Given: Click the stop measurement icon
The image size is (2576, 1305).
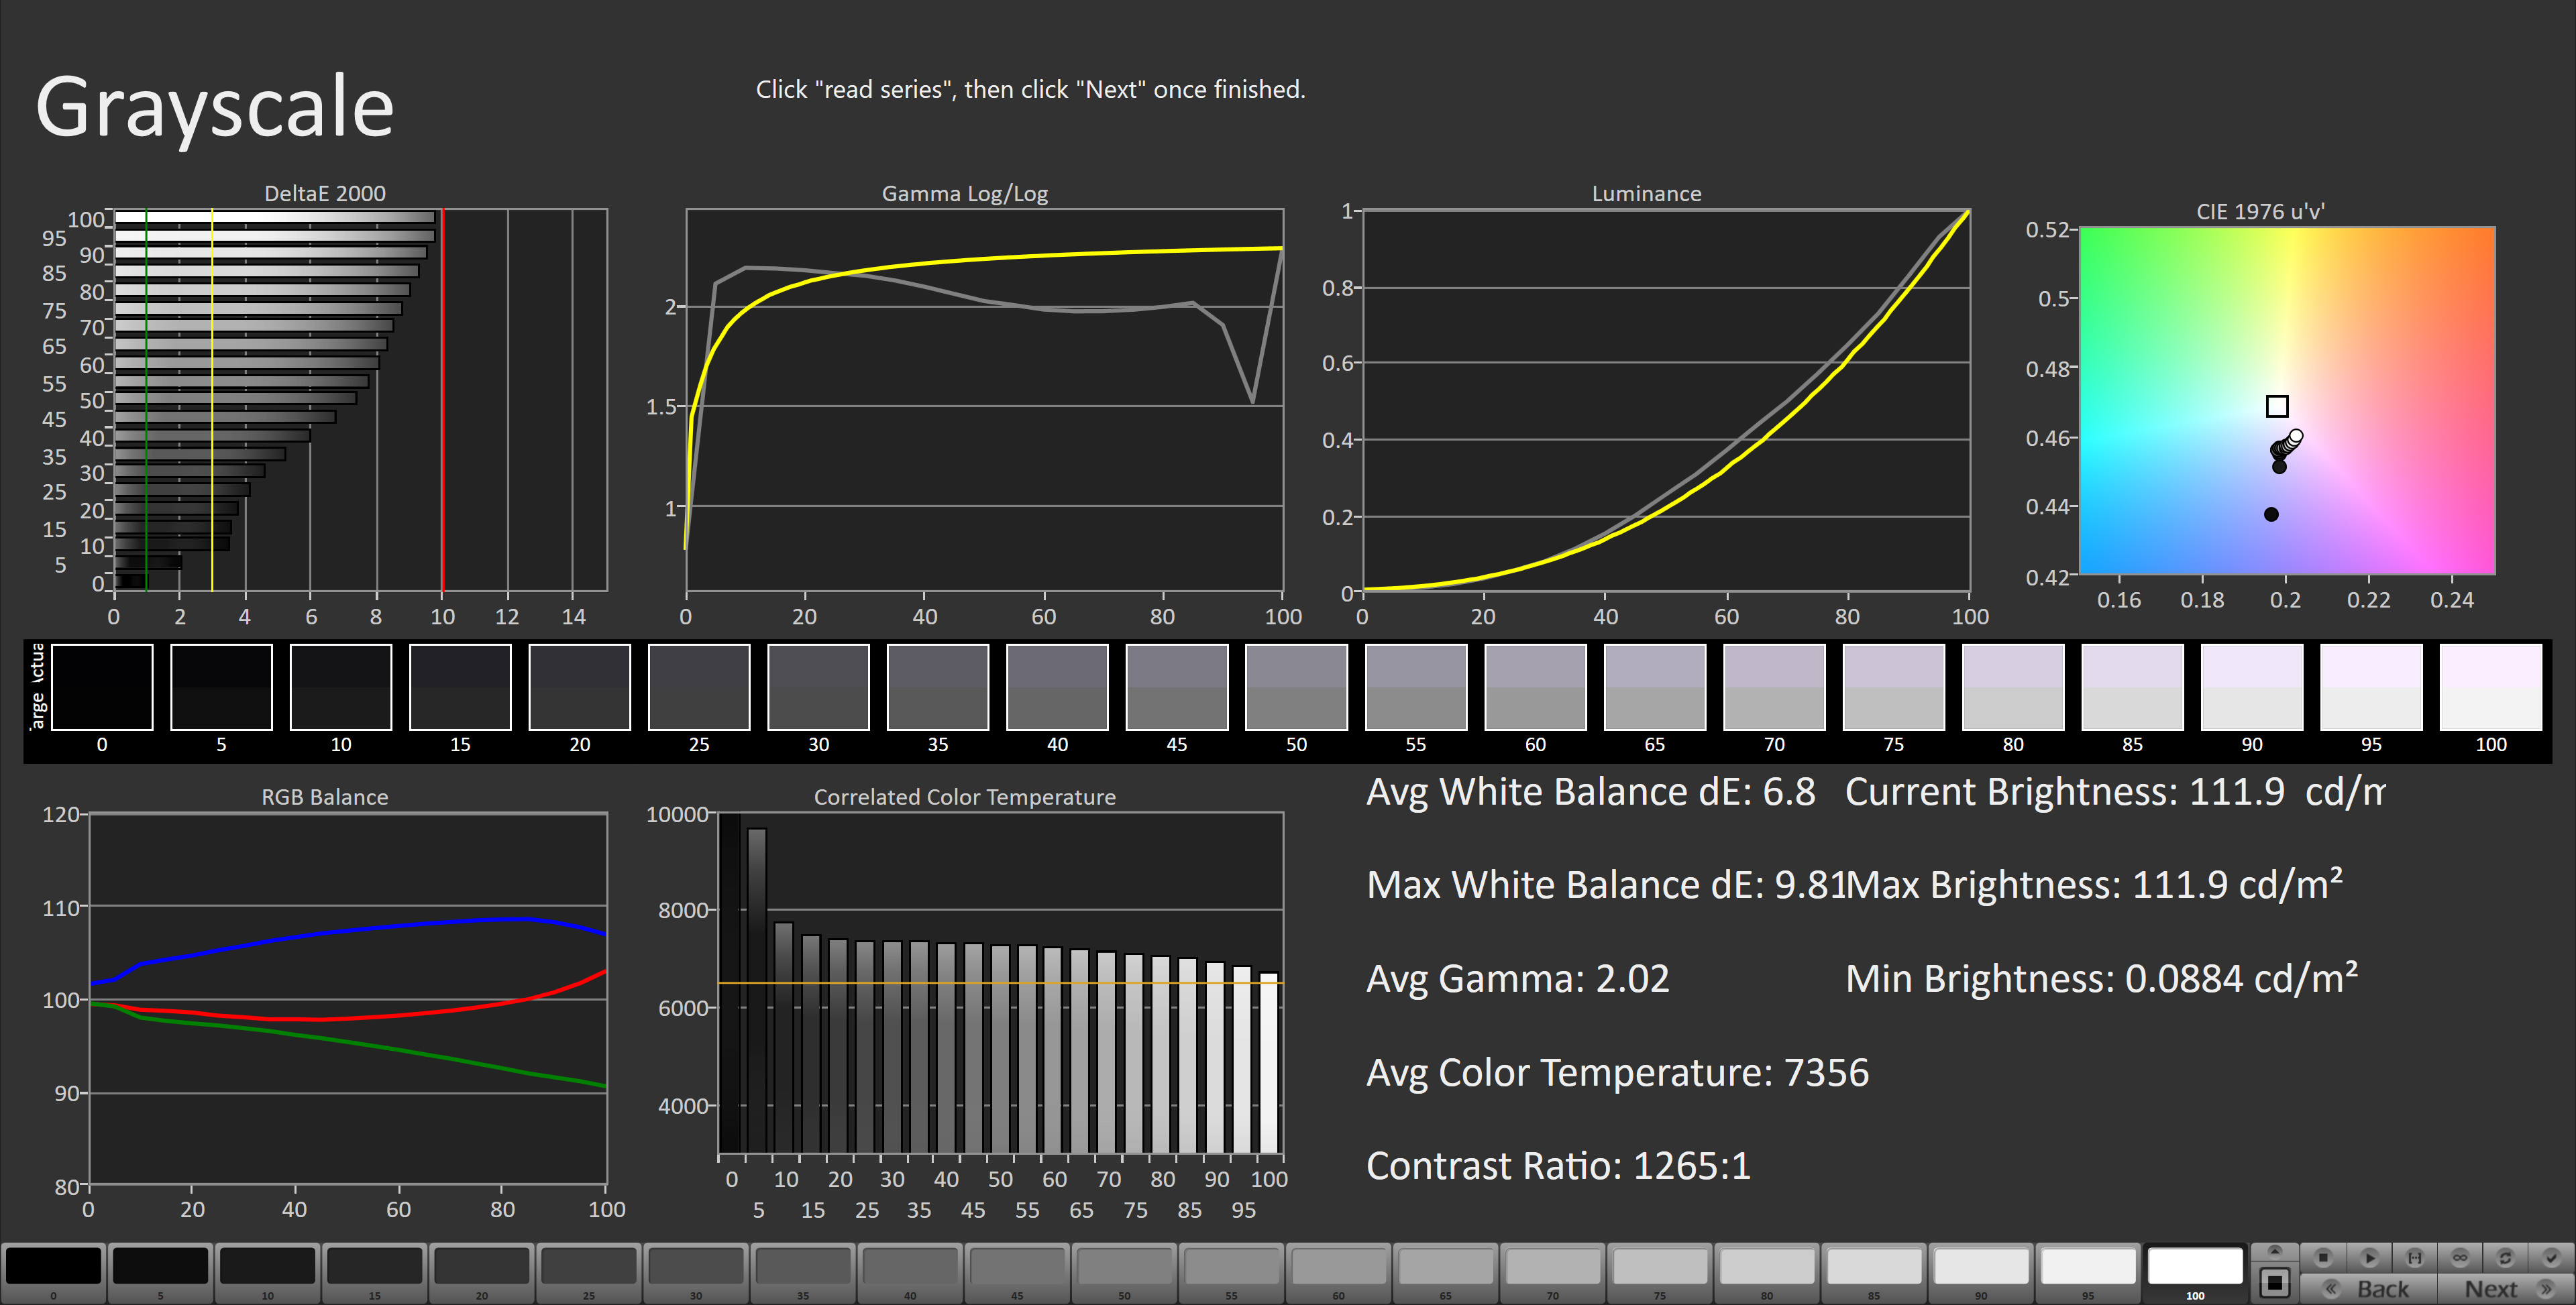Looking at the screenshot, I should 2323,1257.
